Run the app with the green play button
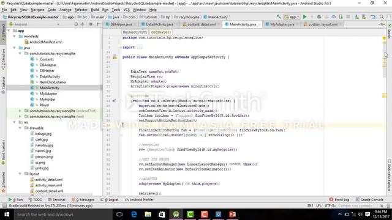Viewport: 392px width, 220px height. coord(305,17)
